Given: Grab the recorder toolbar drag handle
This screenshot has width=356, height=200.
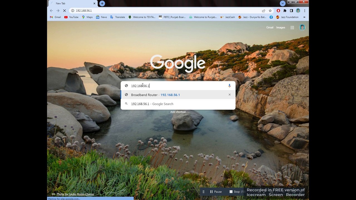Looking at the screenshot, I should pos(203,192).
